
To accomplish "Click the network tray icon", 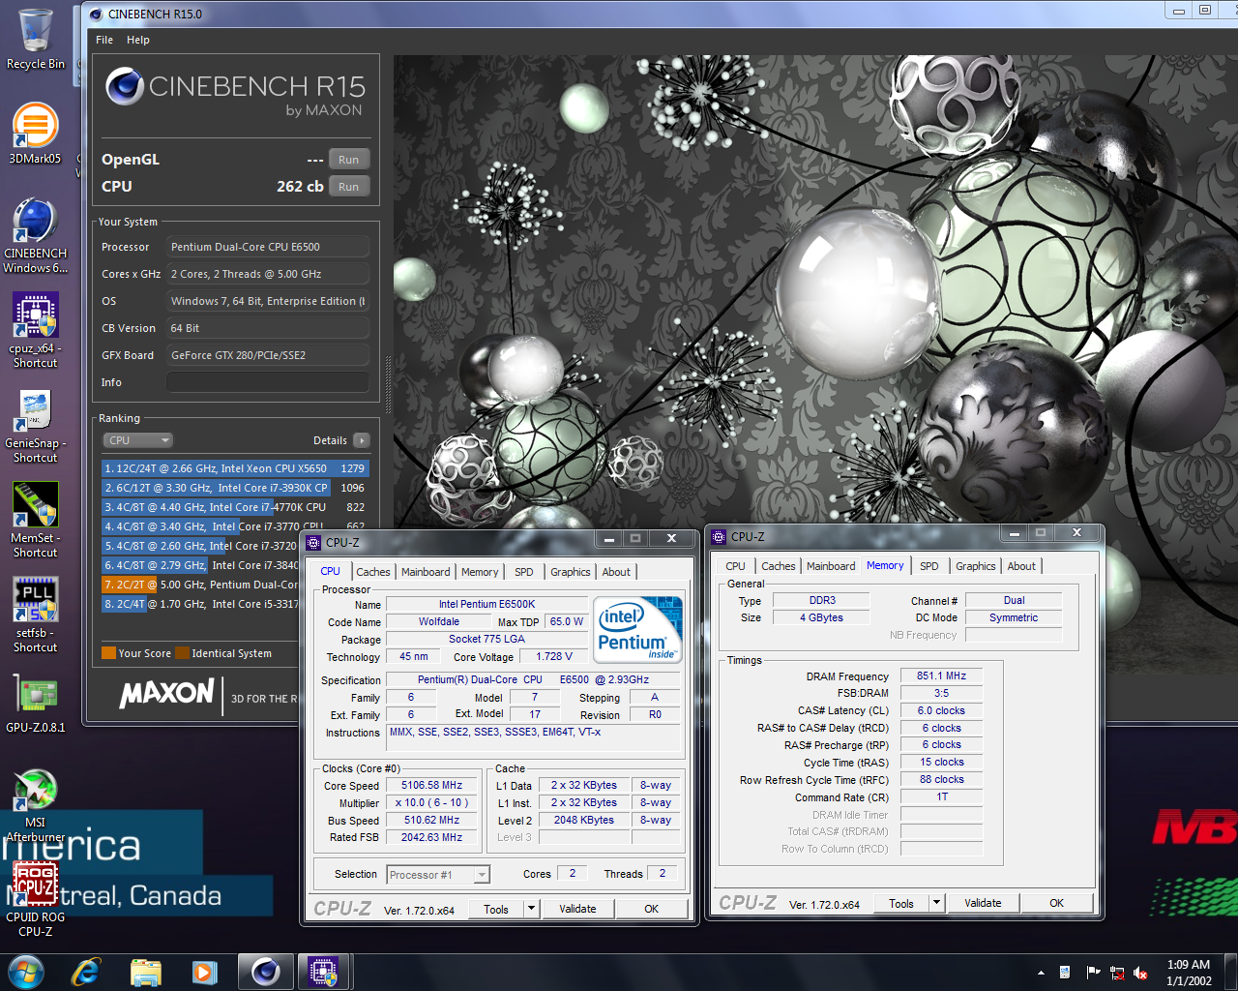I will [1117, 973].
